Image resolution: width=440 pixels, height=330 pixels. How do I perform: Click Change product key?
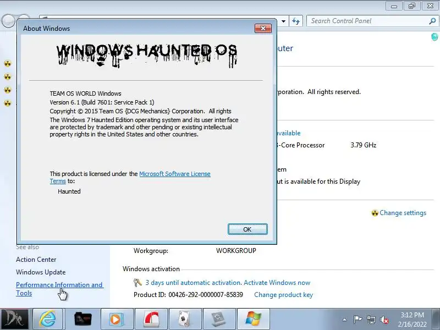283,295
